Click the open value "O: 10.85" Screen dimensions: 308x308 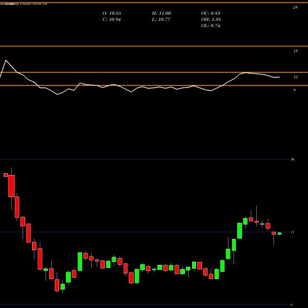click(x=111, y=14)
